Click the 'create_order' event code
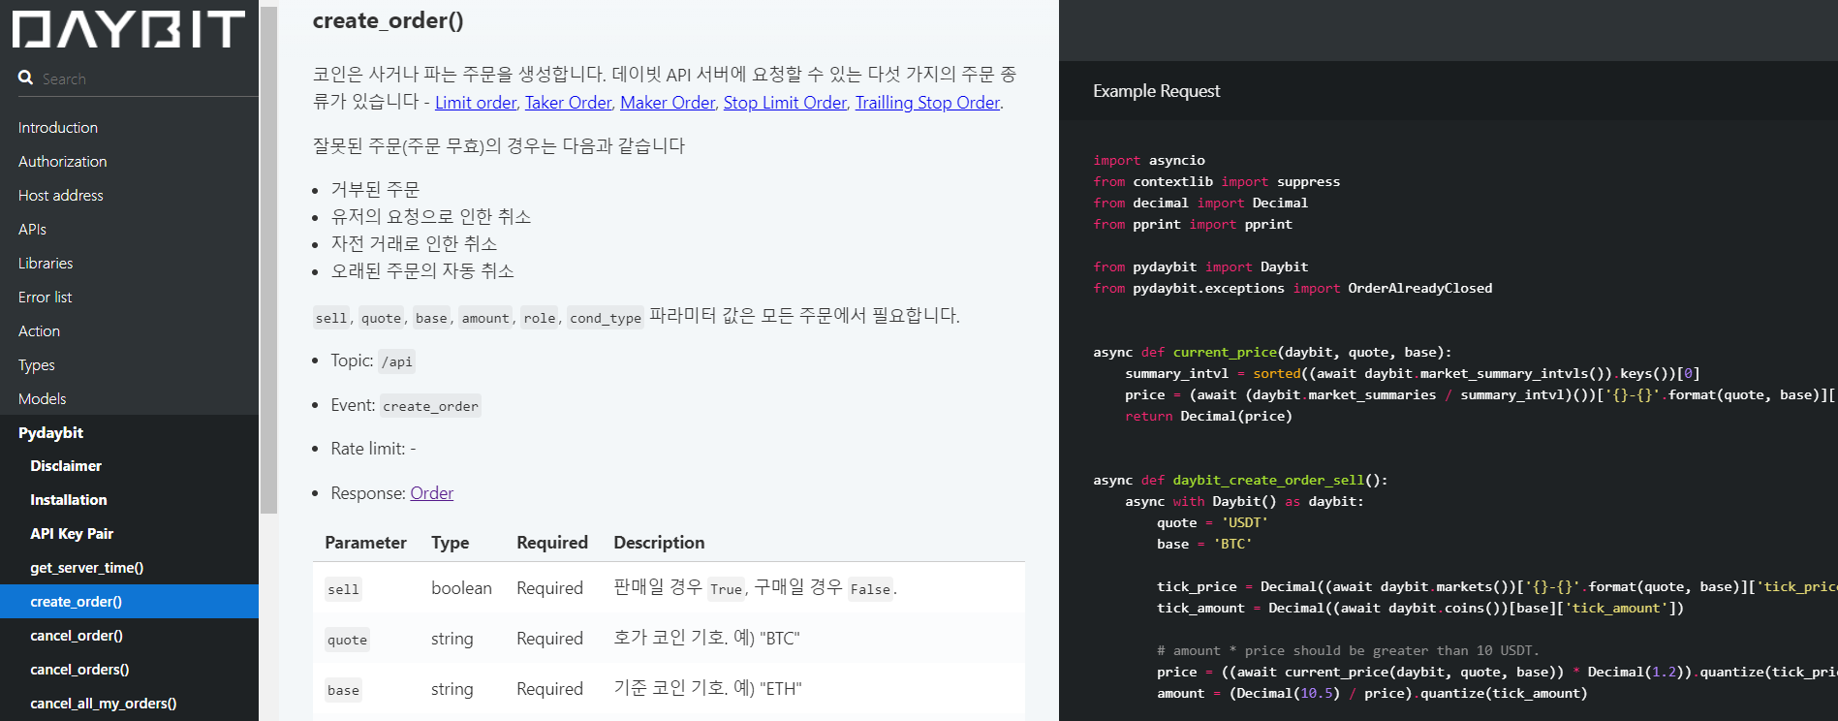 coord(430,406)
